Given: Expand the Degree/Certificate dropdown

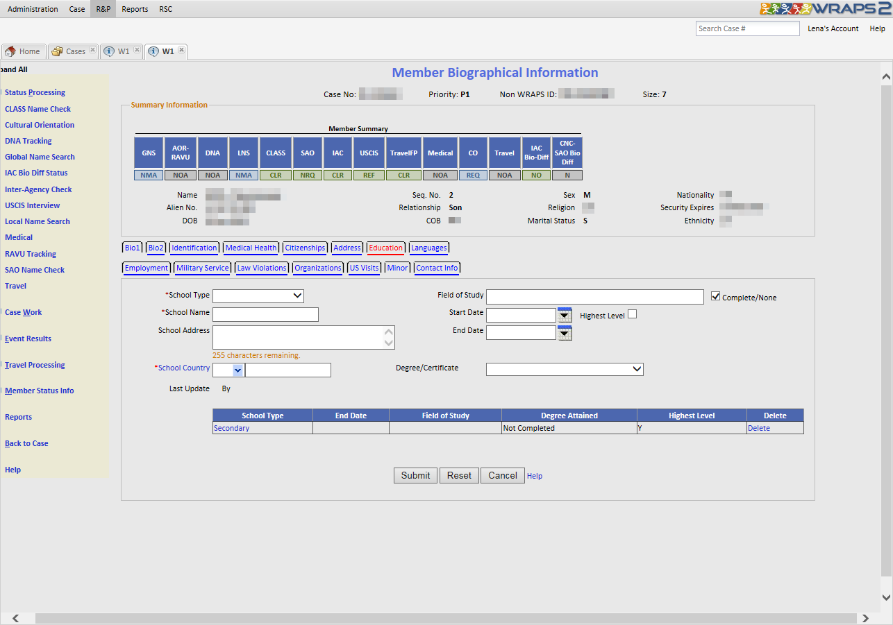Looking at the screenshot, I should (565, 369).
